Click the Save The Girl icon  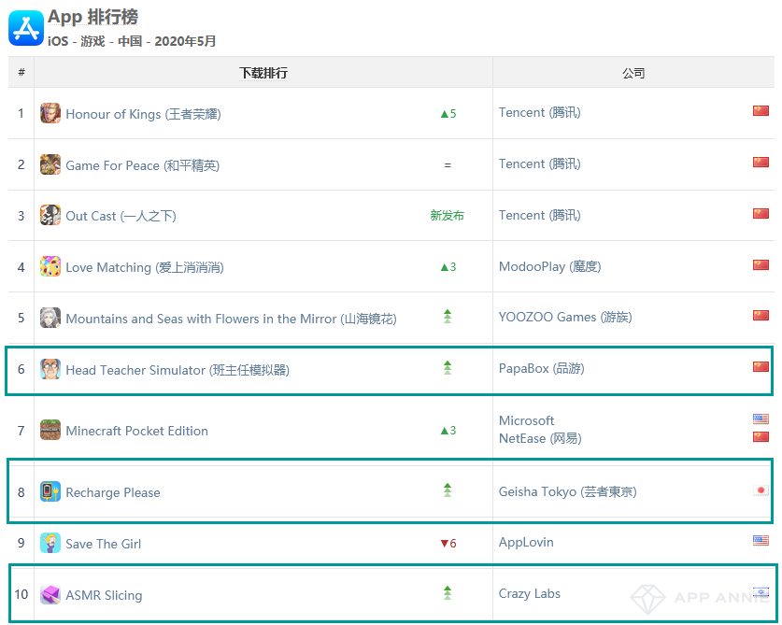[x=50, y=543]
